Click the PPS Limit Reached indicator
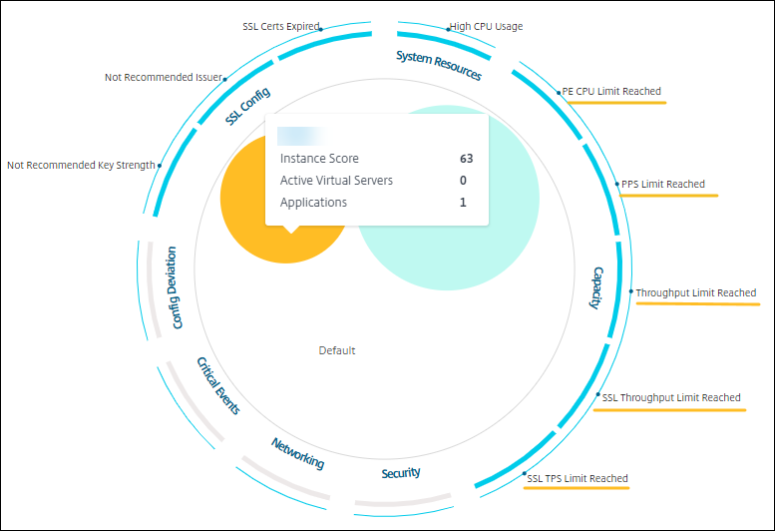 tap(663, 184)
